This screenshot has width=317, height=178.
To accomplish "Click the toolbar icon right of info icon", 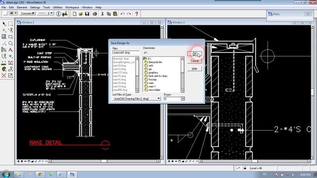I will point(65,14).
